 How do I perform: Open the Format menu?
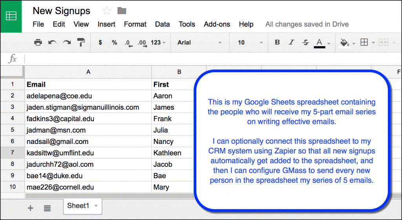tap(135, 24)
